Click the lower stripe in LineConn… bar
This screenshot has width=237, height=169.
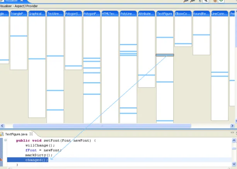220,76
